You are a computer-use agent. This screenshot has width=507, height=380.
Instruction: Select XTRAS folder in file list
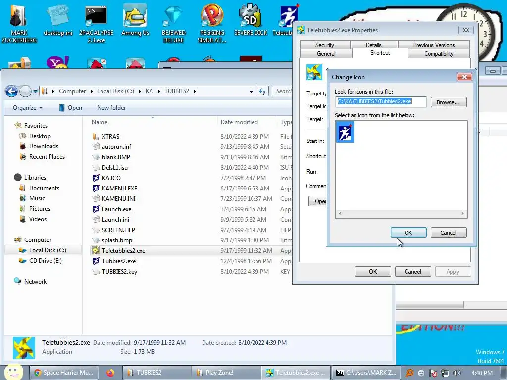click(x=110, y=137)
